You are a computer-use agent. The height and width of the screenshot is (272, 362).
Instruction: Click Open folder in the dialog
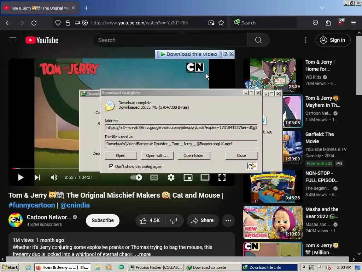click(194, 155)
